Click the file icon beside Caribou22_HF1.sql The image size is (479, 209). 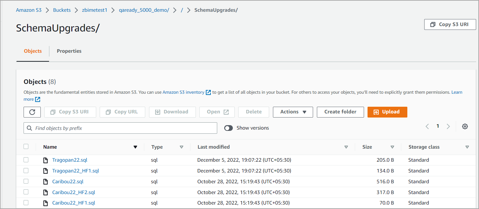[x=46, y=203]
